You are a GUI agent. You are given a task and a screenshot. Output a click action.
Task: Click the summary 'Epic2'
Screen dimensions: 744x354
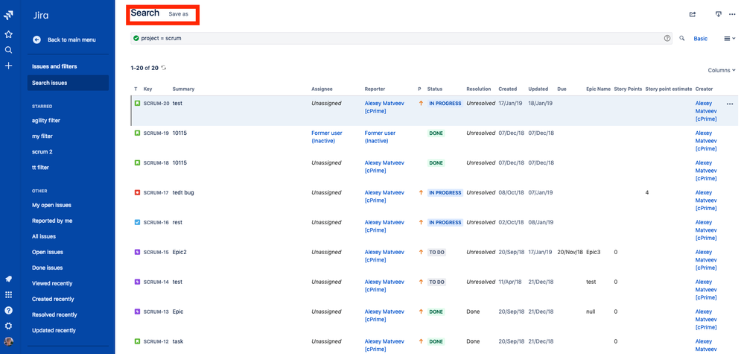click(179, 252)
